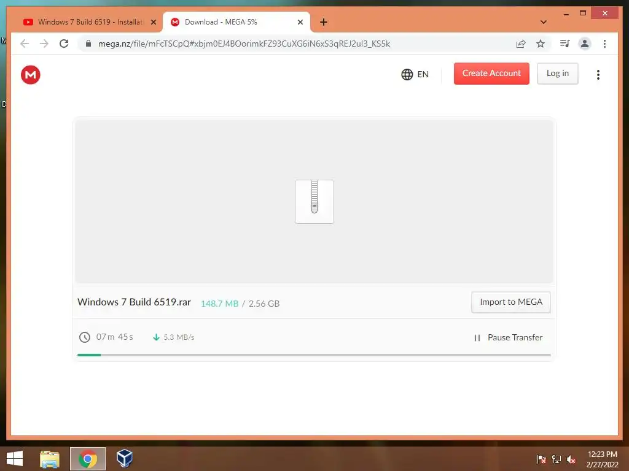This screenshot has height=471, width=629.
Task: Pause the transfer
Action: [x=508, y=338]
